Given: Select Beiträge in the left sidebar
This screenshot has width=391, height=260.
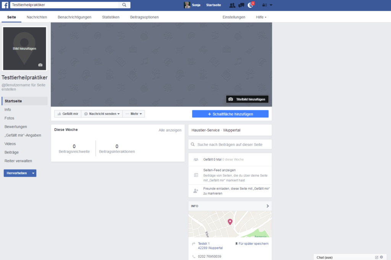Looking at the screenshot, I should click(x=11, y=152).
